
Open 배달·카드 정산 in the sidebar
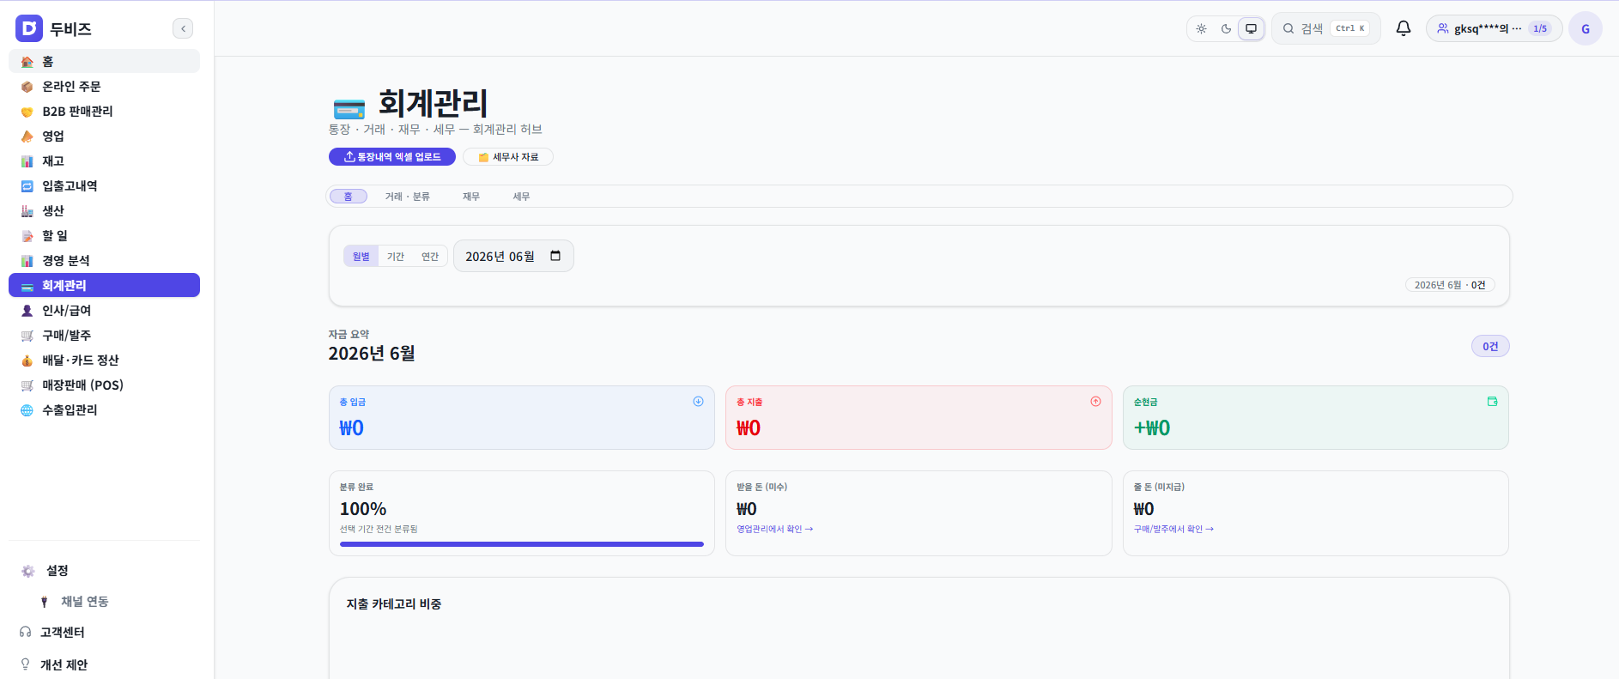point(104,360)
